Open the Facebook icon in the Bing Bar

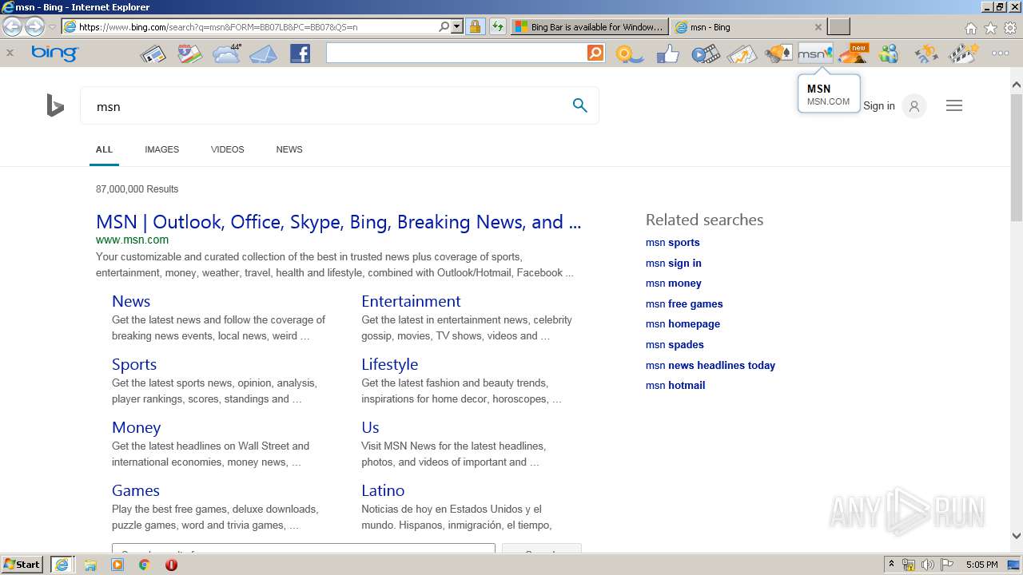300,54
